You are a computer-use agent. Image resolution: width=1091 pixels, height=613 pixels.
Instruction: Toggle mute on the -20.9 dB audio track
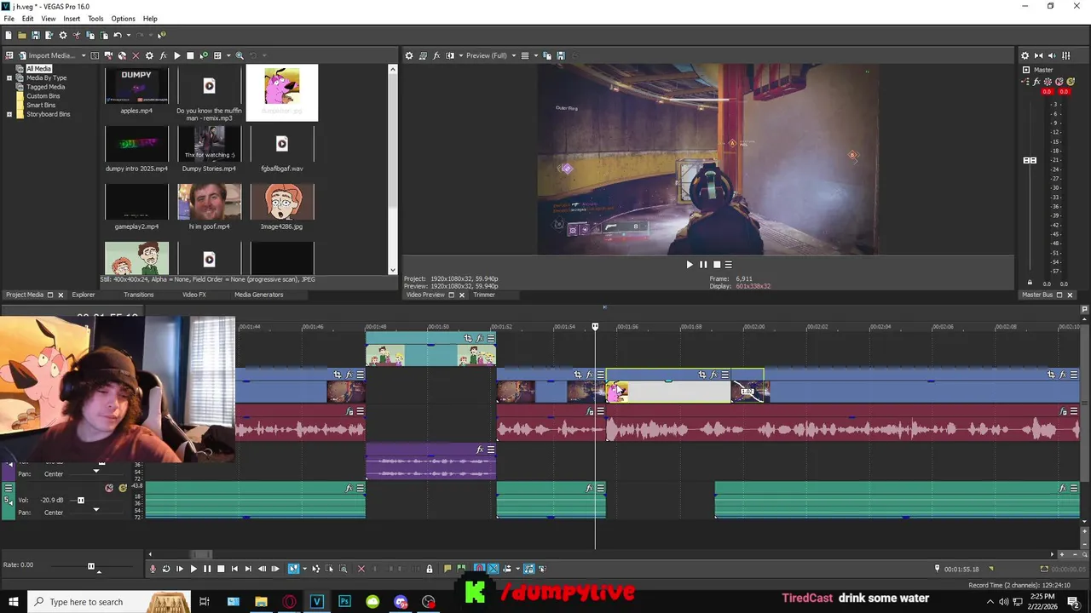[109, 488]
